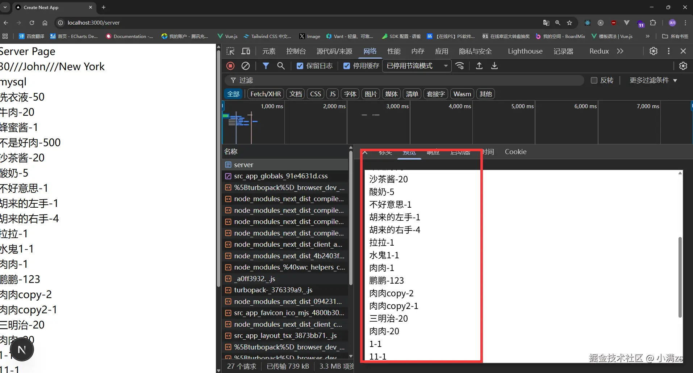Open the Cookie tab in request details
693x373 pixels.
pyautogui.click(x=515, y=152)
